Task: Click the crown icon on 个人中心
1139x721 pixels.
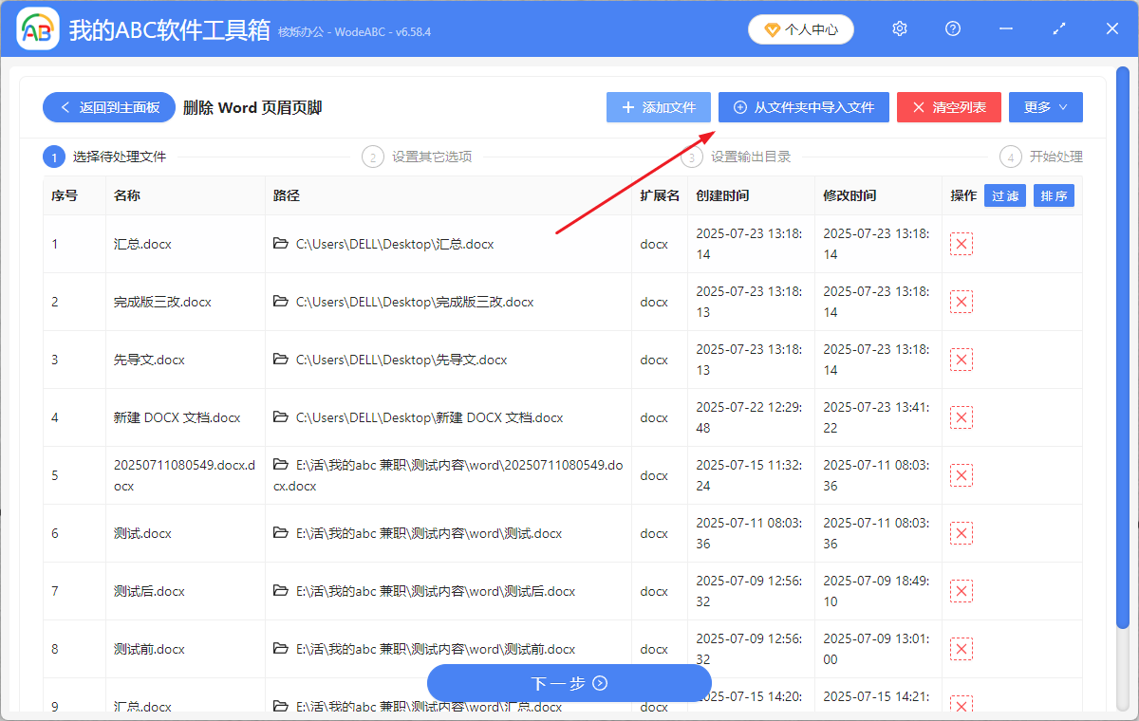Action: [x=772, y=29]
